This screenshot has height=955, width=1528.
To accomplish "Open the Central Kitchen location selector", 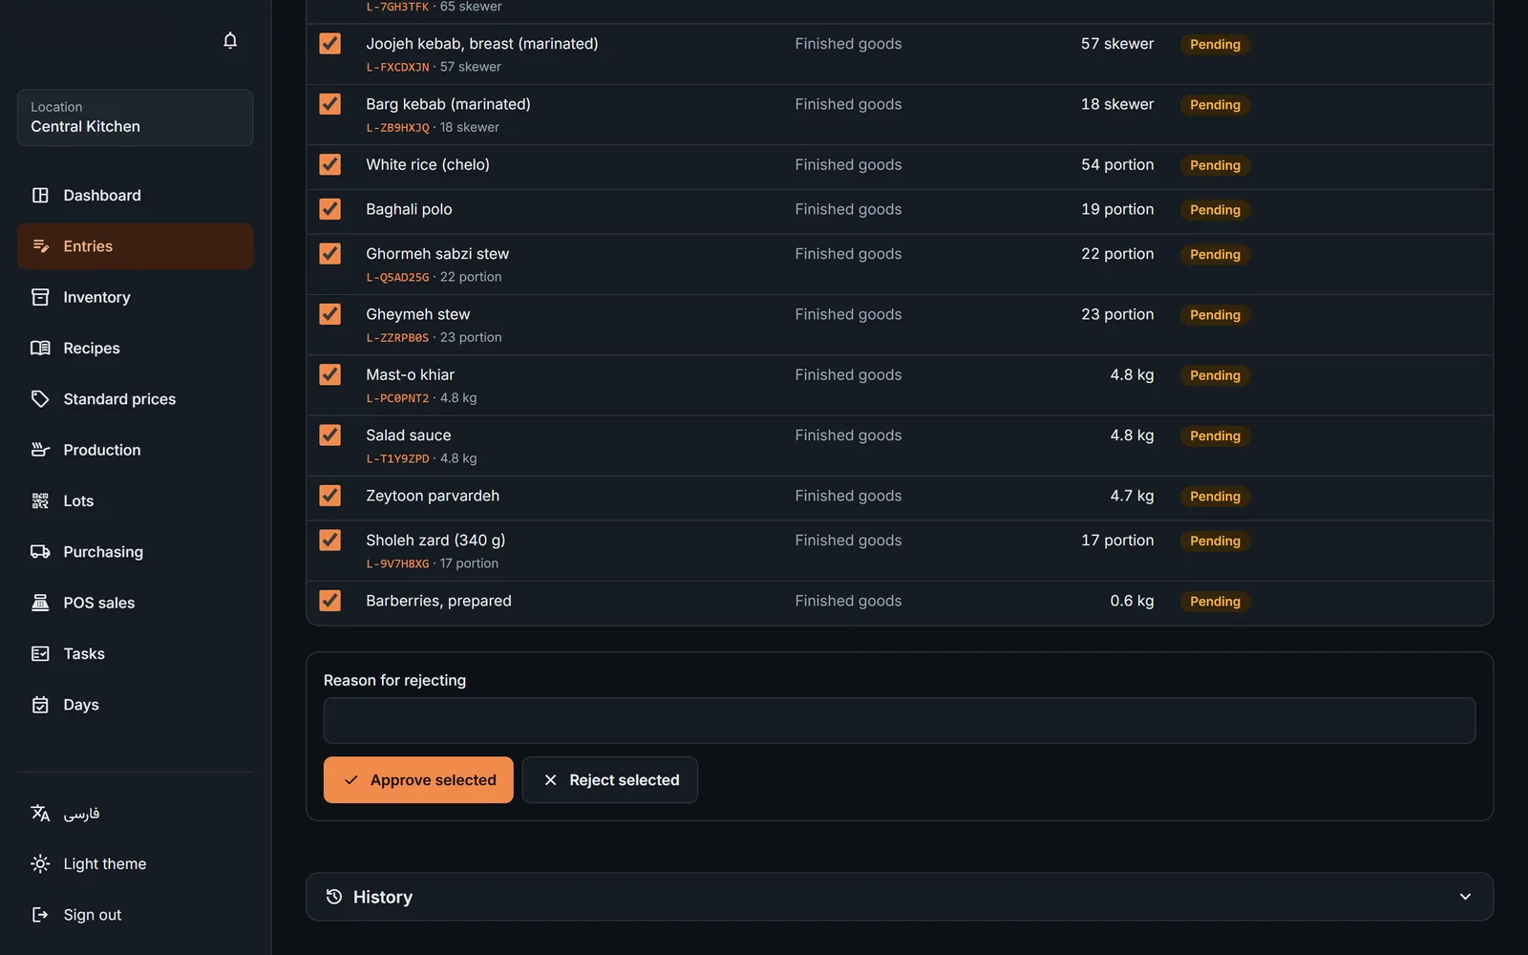I will 135,117.
